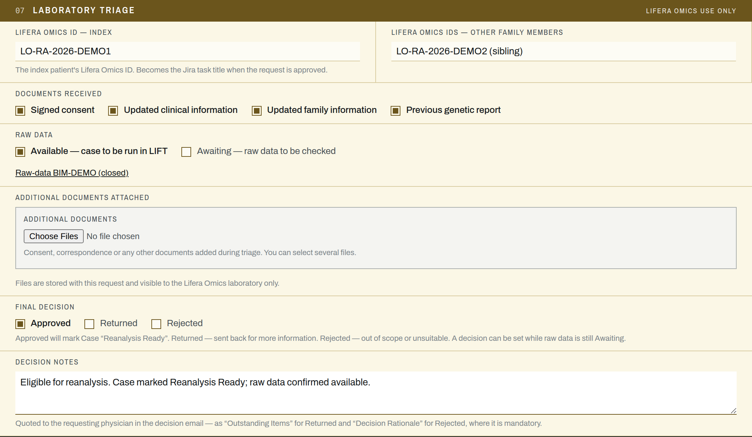Click the 'Documents Received' section label

[59, 94]
